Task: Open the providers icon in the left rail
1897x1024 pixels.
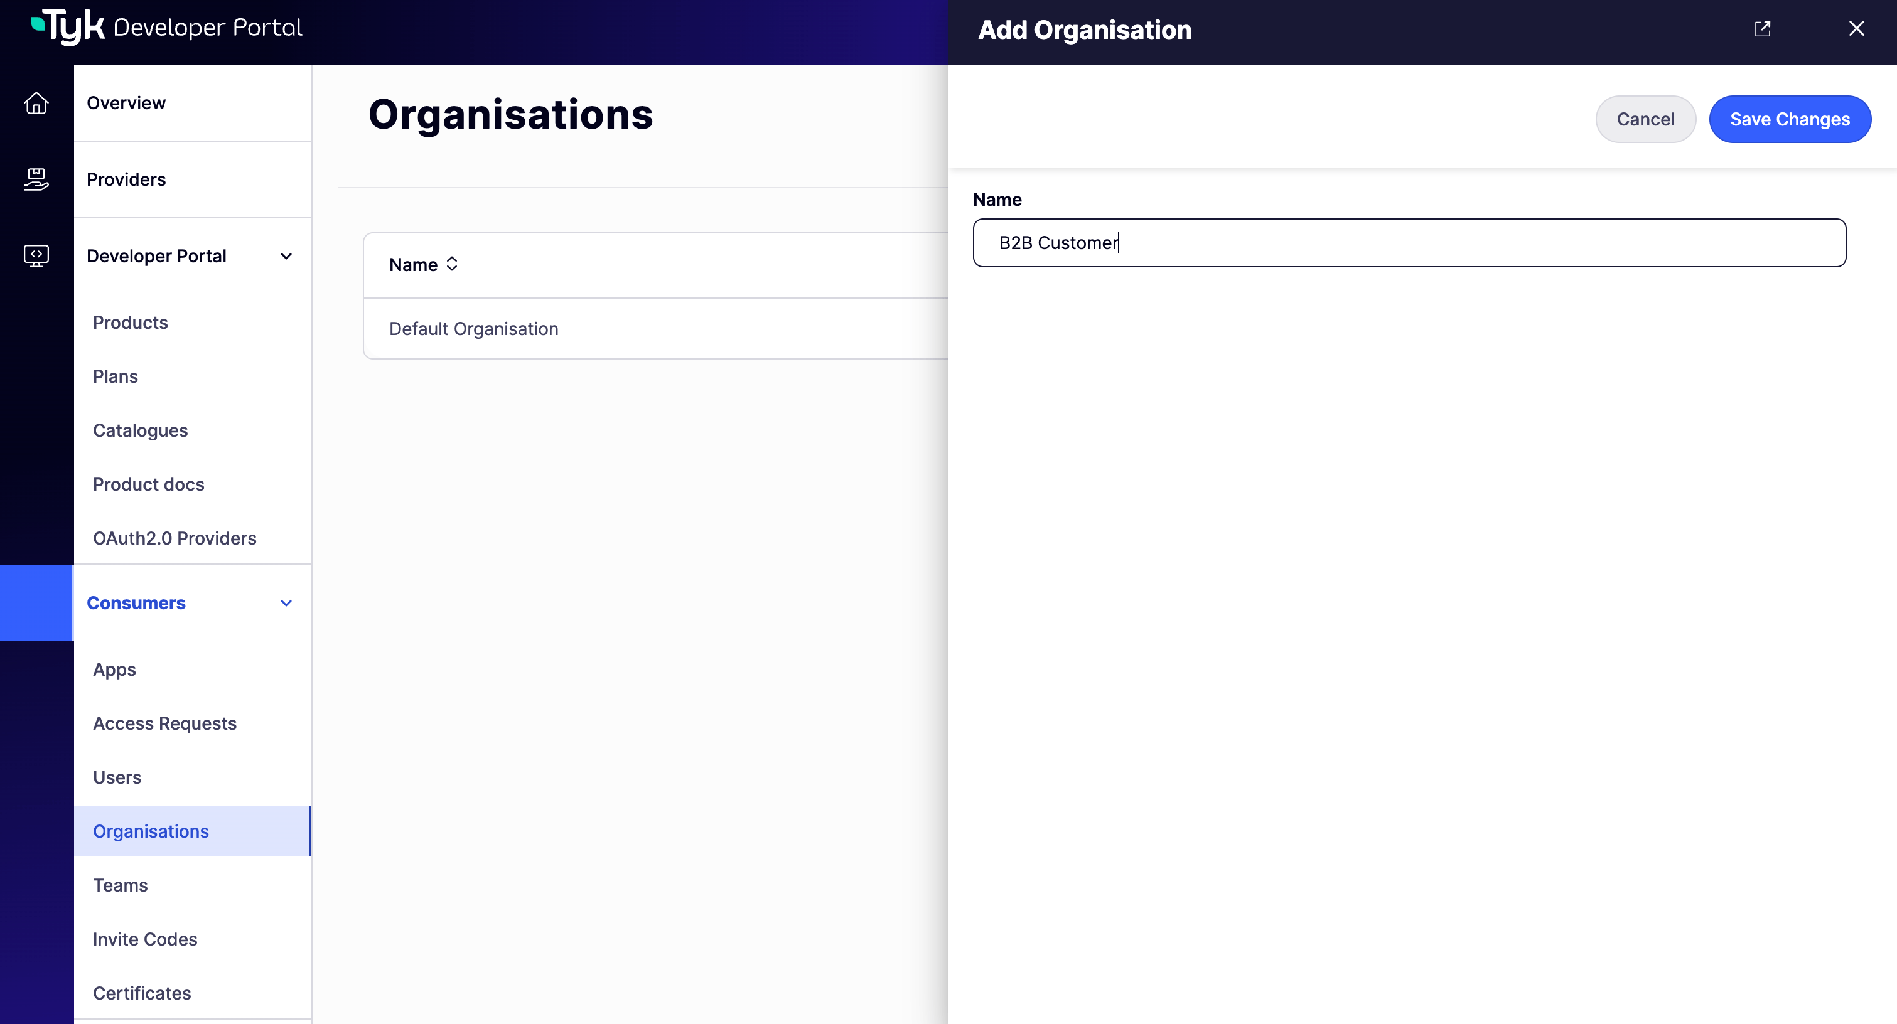Action: [36, 179]
